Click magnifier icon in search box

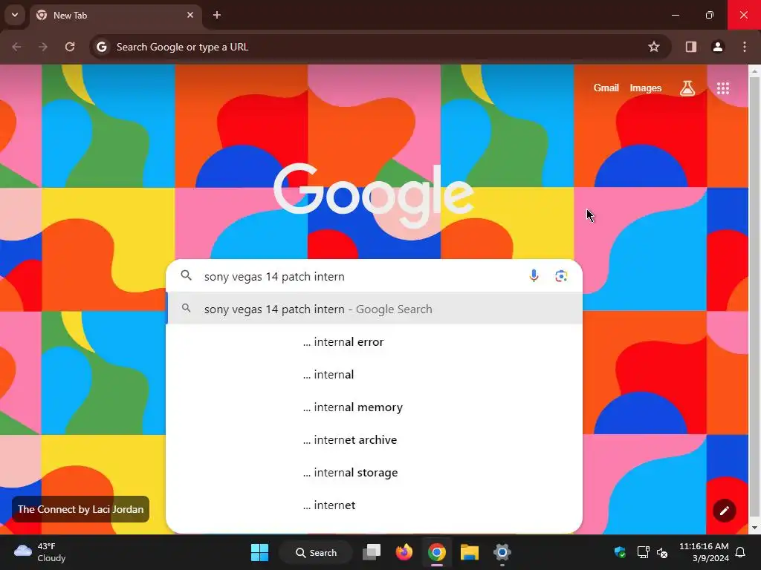tap(187, 276)
